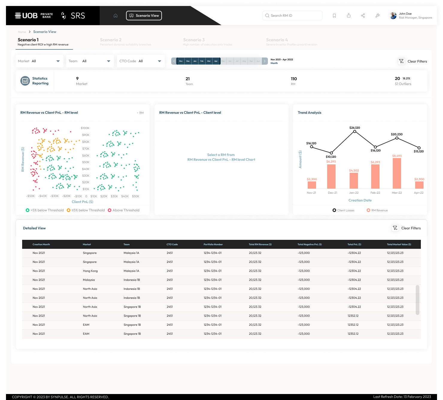Clear Filters in Detailed View section
Viewport: 443px width, 400px height.
click(x=406, y=228)
